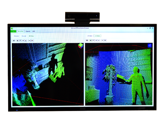
Task: Select the right panel's 3D View tab
Action: point(97,36)
